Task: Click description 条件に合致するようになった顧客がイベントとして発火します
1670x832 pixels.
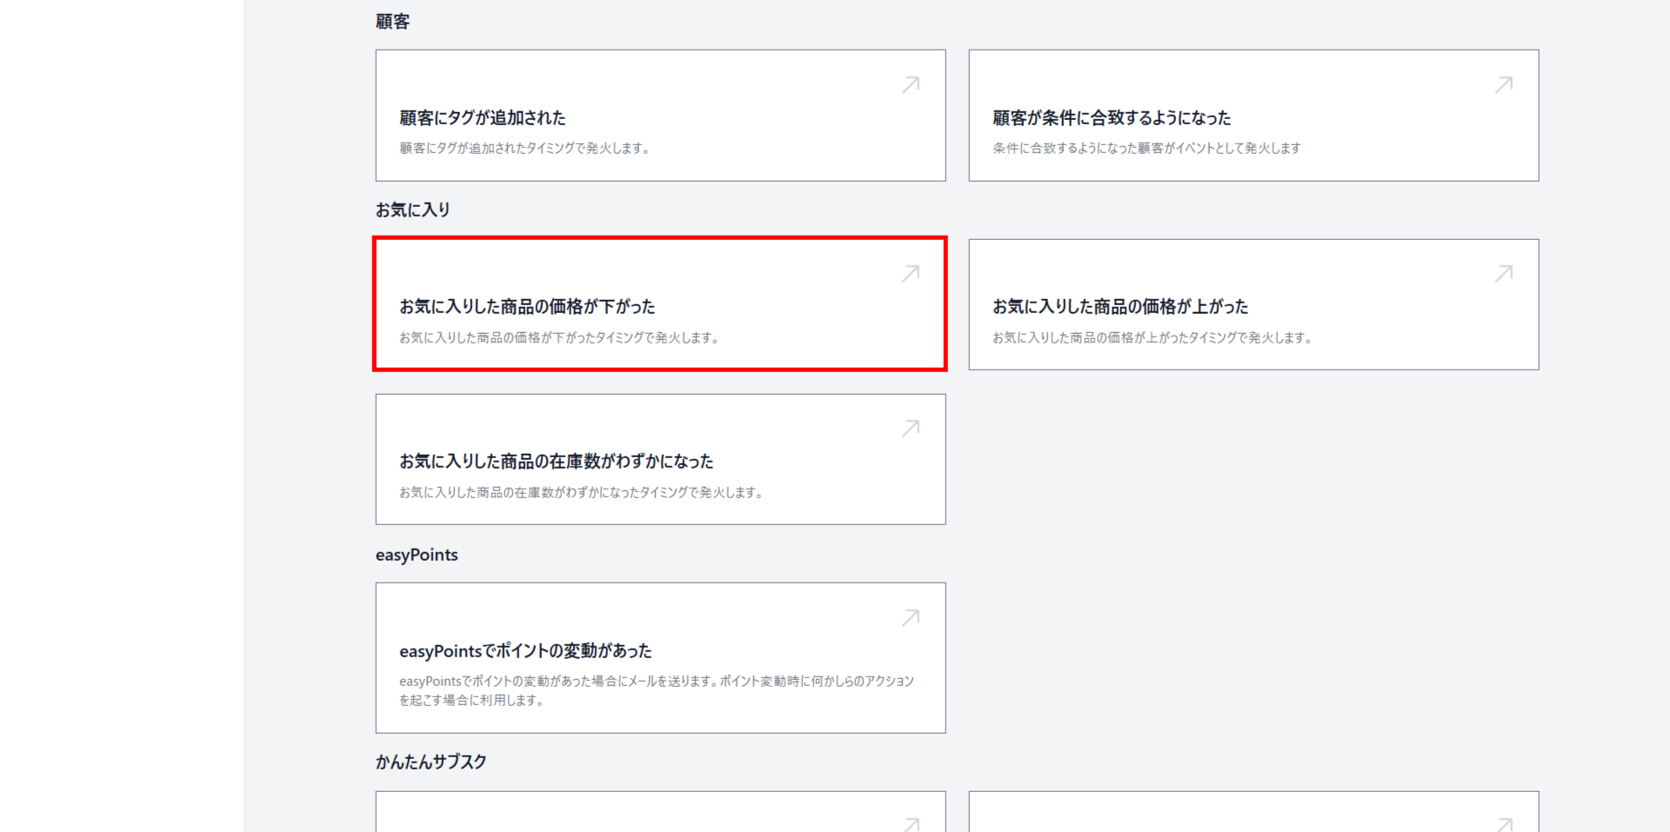Action: [1146, 148]
